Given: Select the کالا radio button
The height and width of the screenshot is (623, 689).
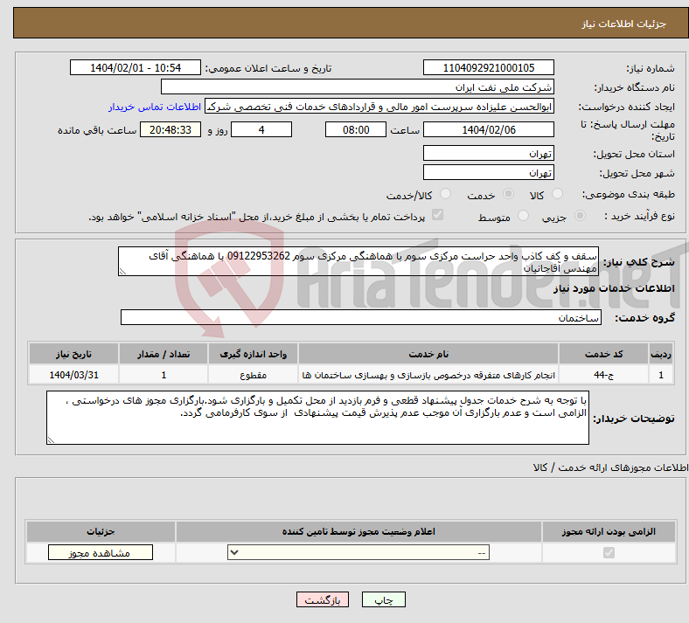Looking at the screenshot, I should tap(557, 194).
